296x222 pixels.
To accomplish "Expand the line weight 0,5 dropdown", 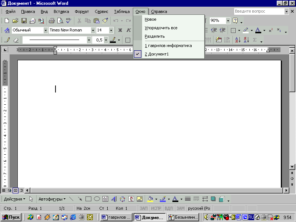I will click(106, 40).
